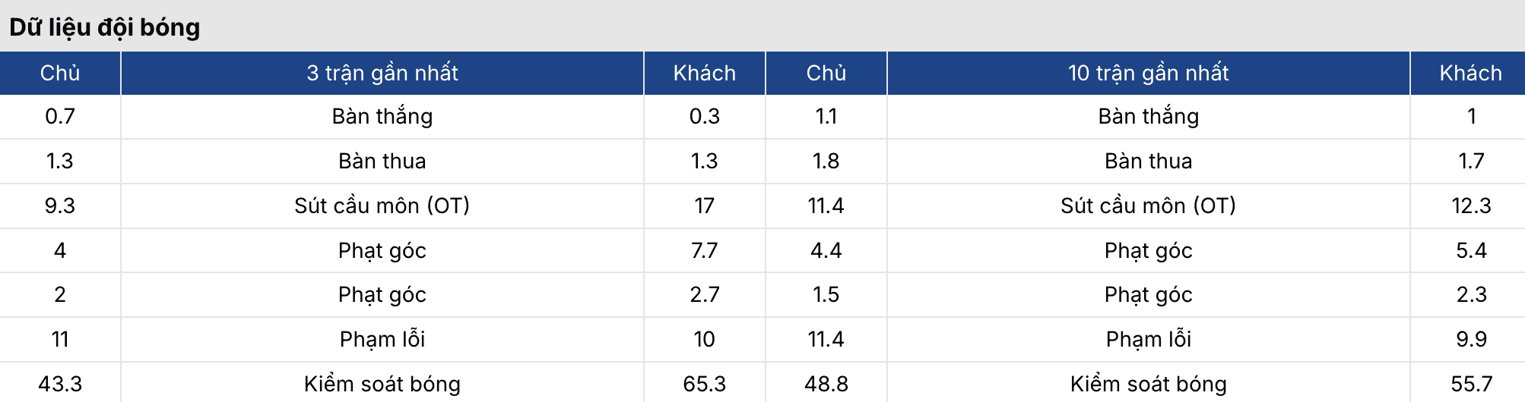Click the 0.7 home goals value

click(60, 116)
